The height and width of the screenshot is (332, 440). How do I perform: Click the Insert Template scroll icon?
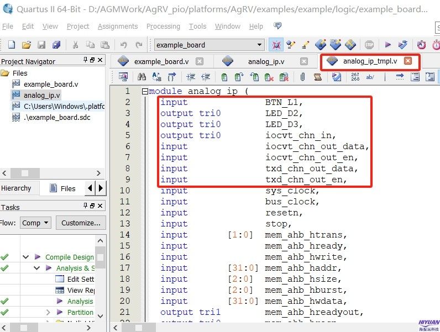pyautogui.click(x=317, y=77)
